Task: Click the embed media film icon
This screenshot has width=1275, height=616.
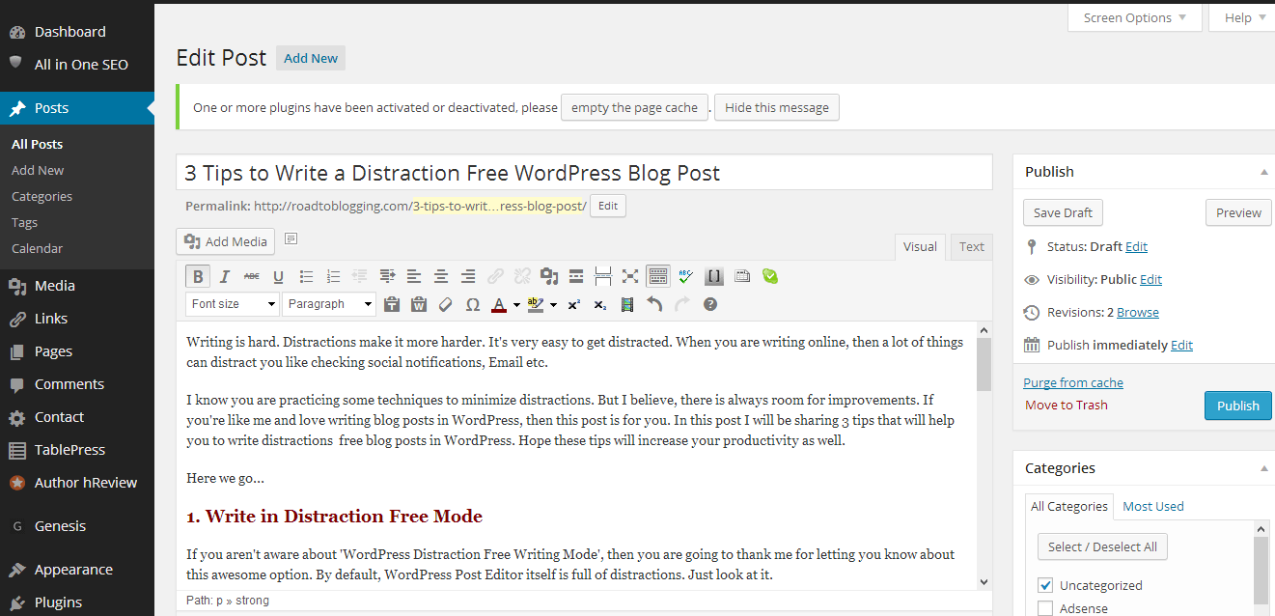Action: click(x=627, y=304)
